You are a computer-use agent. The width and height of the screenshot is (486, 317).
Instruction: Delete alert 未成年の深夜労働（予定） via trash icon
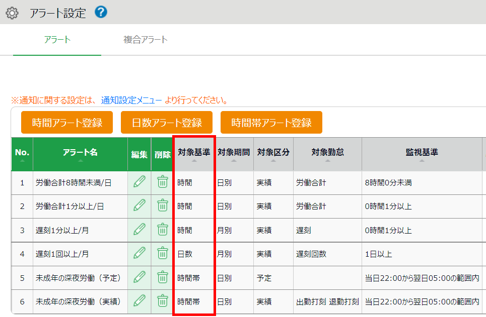(162, 277)
